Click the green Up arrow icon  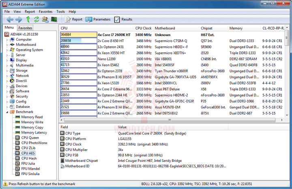point(28,19)
